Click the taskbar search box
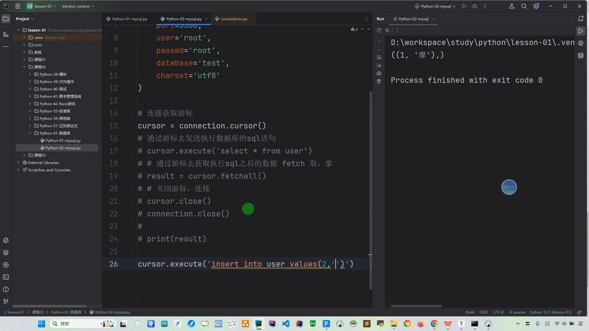Screen dimensions: 589x331 click(82, 324)
